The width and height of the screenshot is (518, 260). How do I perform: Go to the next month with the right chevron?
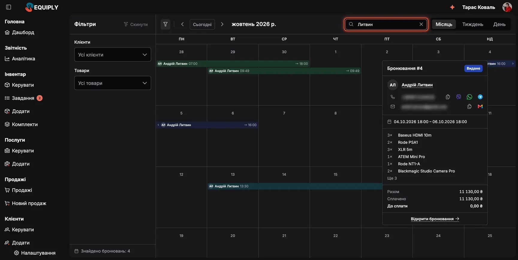tap(222, 24)
